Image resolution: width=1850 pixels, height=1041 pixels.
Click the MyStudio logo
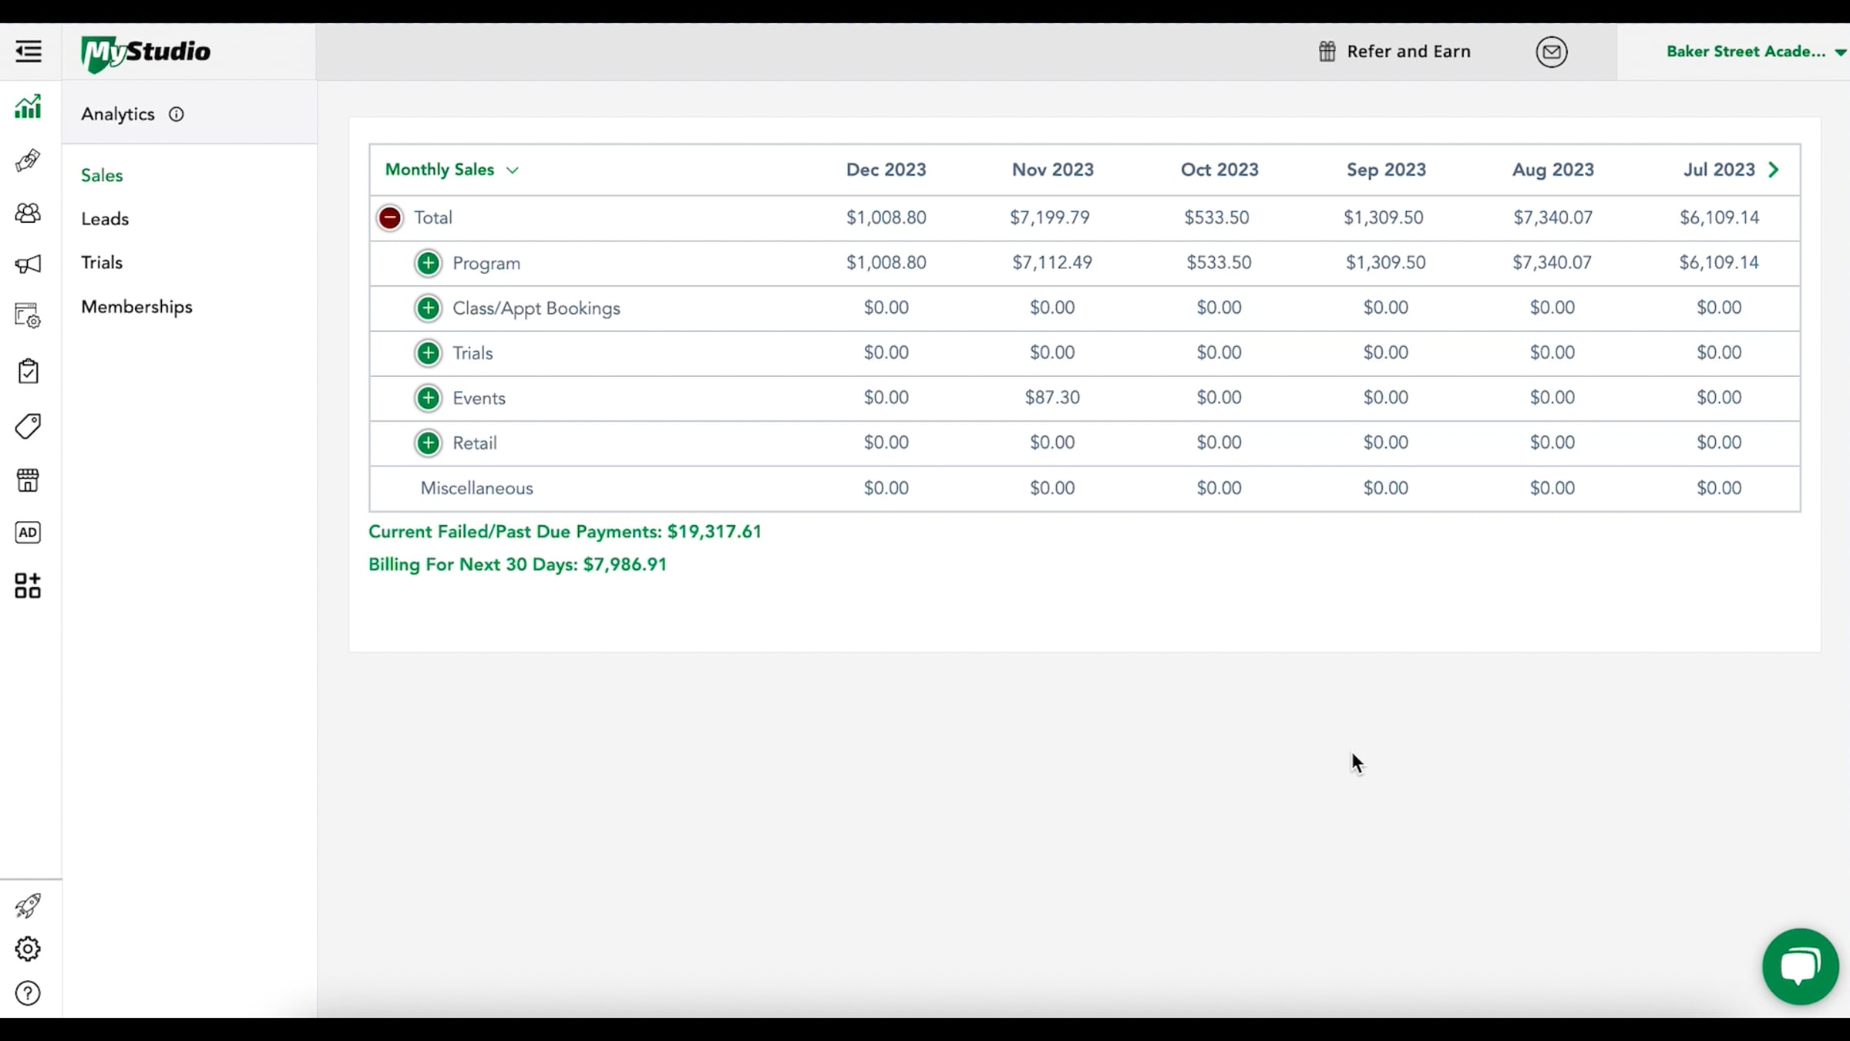[146, 53]
